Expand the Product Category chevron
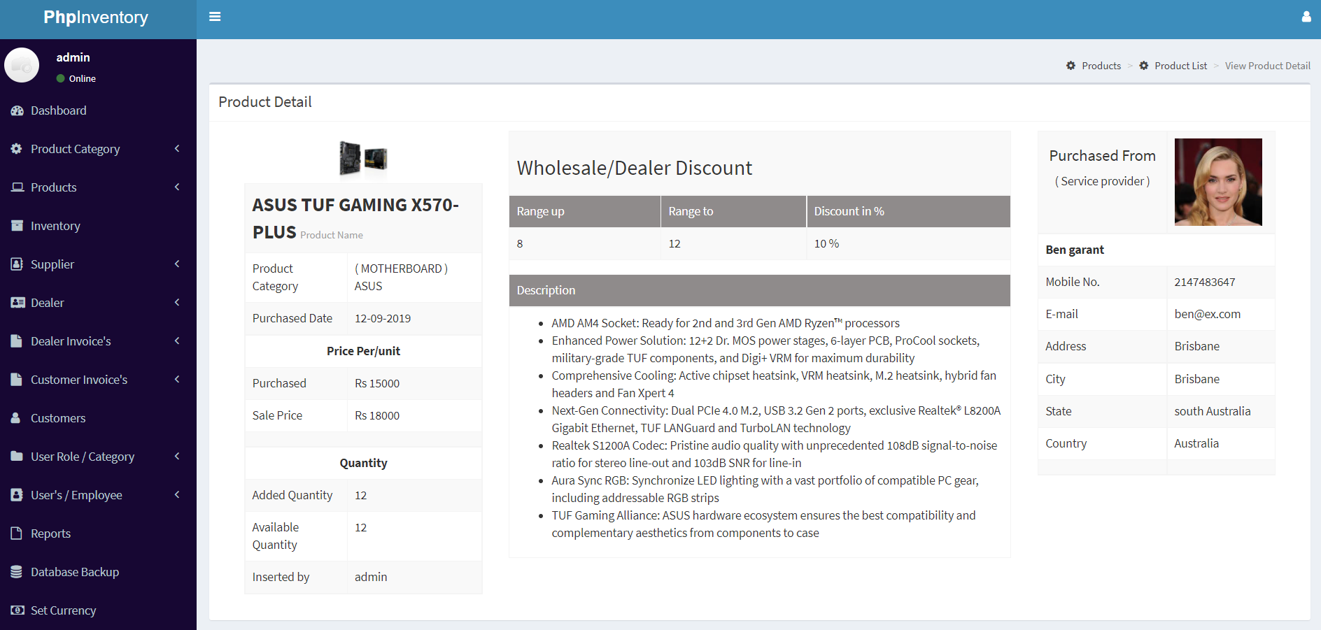Screen dimensions: 1321x630 point(177,149)
